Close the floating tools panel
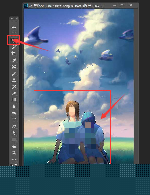This screenshot has width=150, height=195. [x=17, y=19]
